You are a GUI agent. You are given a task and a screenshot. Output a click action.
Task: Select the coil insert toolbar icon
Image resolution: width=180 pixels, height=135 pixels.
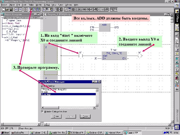point(80,9)
